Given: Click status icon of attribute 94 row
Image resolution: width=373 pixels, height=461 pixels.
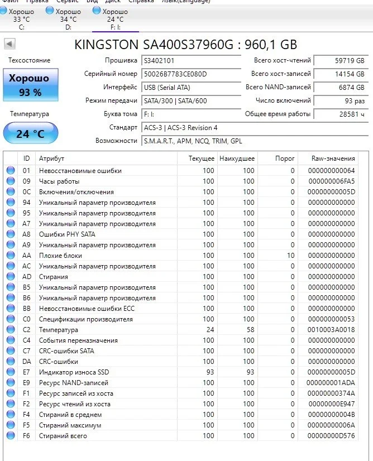Looking at the screenshot, I should click(x=11, y=202).
